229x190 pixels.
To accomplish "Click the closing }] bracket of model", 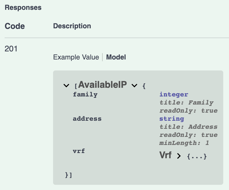I will tap(68, 175).
